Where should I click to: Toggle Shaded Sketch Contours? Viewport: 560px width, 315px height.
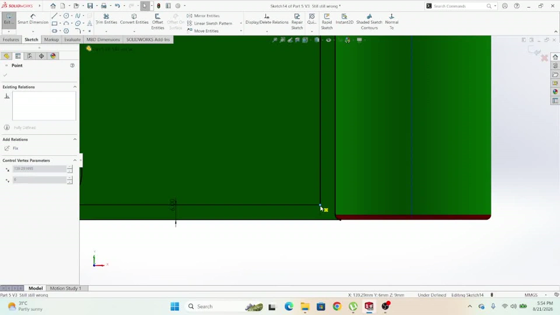[x=369, y=22]
